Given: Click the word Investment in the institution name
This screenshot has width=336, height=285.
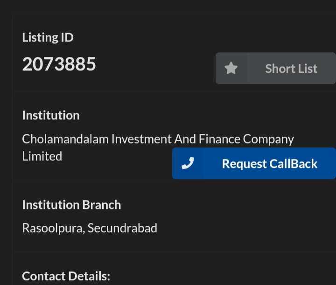Looking at the screenshot, I should coord(141,139).
